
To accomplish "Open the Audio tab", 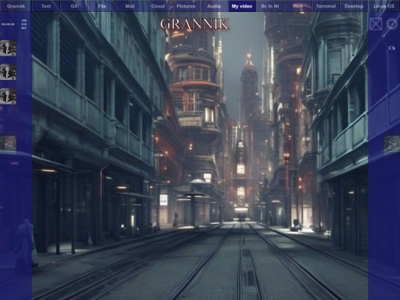I will click(214, 6).
